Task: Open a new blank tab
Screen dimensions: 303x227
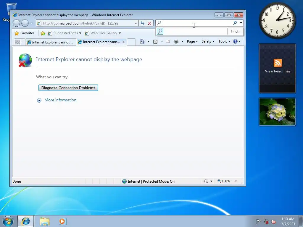Action: (x=131, y=42)
